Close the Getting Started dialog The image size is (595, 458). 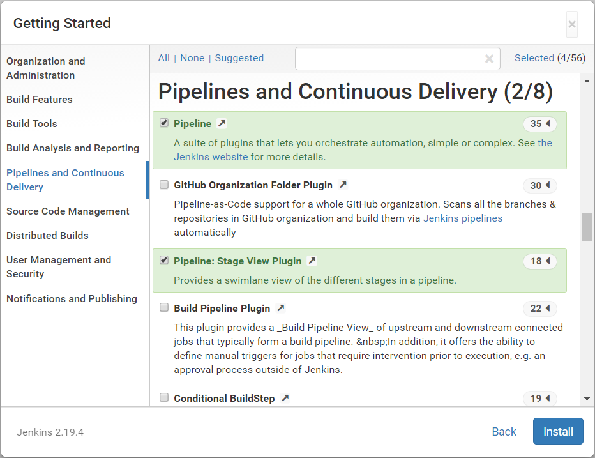[572, 25]
